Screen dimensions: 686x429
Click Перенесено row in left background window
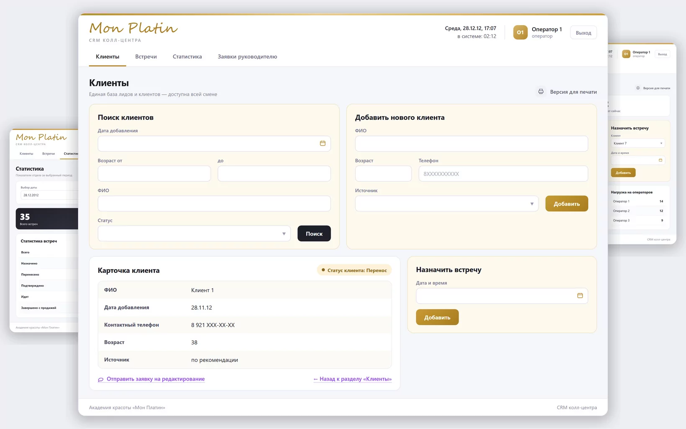49,275
